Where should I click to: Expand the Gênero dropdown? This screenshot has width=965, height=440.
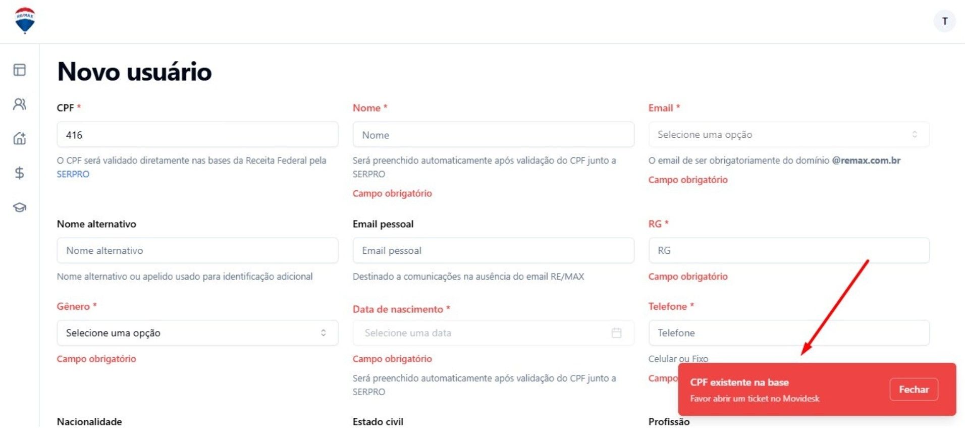[197, 333]
